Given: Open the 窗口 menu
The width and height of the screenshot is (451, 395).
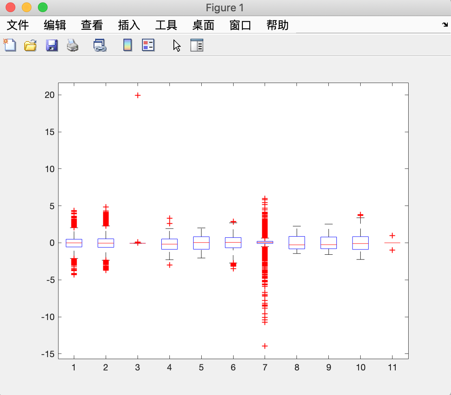Looking at the screenshot, I should pyautogui.click(x=240, y=25).
